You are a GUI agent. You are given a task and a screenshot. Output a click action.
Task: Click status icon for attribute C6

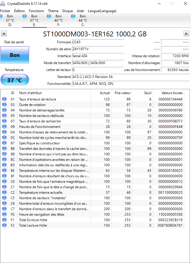(x=4, y=204)
